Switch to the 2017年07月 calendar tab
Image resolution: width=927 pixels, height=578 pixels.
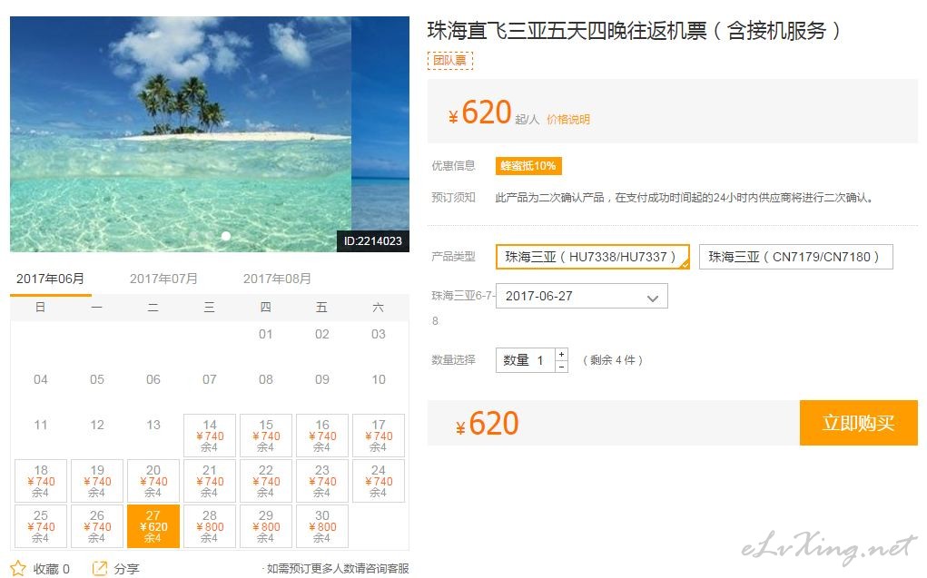(x=163, y=279)
